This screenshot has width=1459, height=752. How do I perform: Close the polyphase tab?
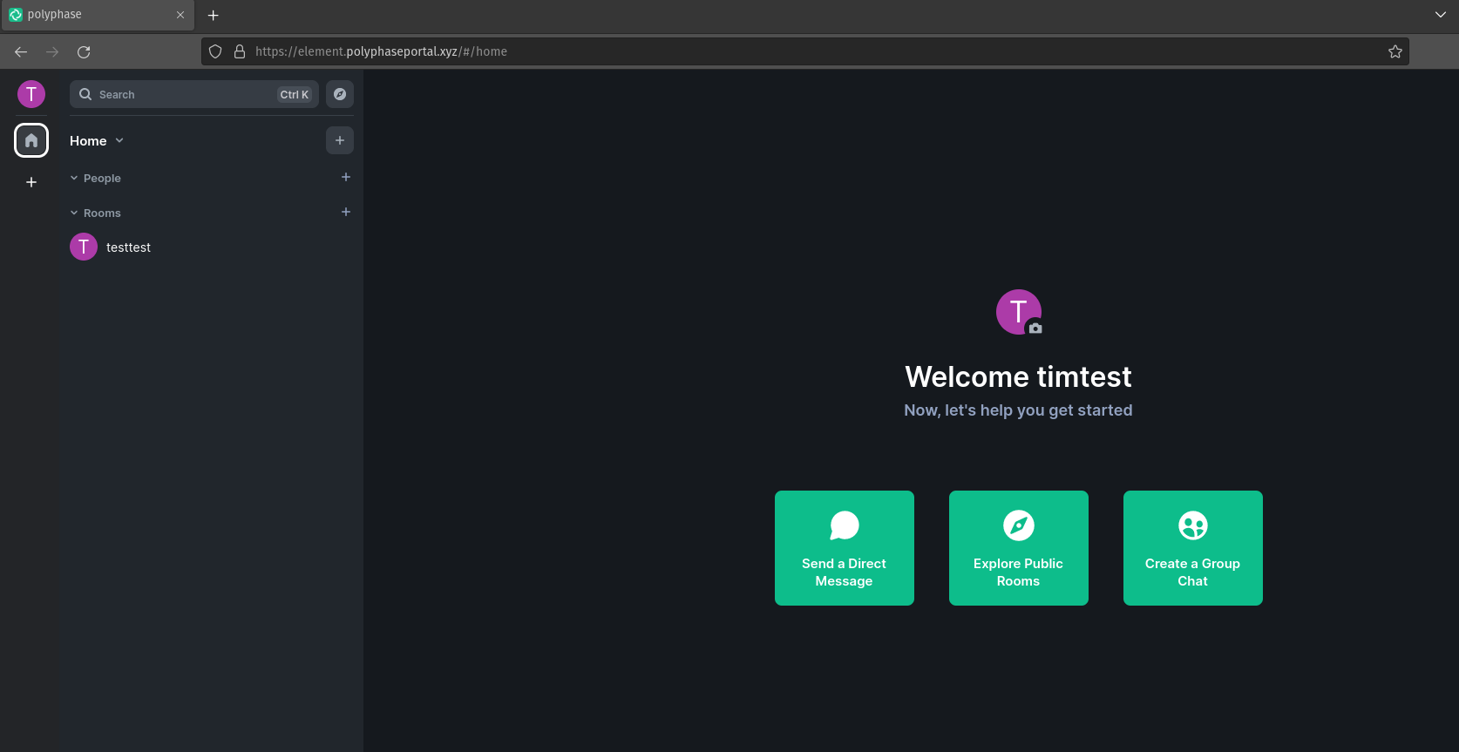pos(180,15)
